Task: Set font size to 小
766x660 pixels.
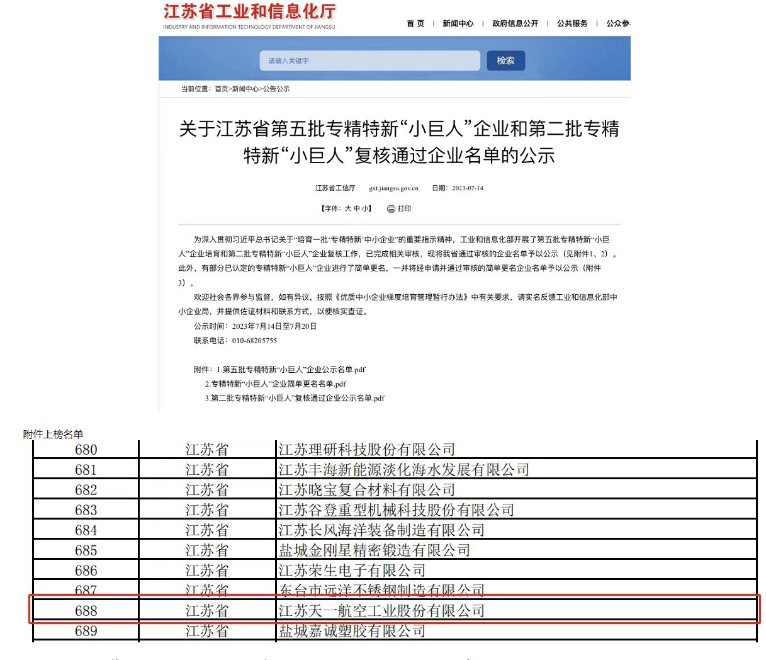Action: coord(365,208)
